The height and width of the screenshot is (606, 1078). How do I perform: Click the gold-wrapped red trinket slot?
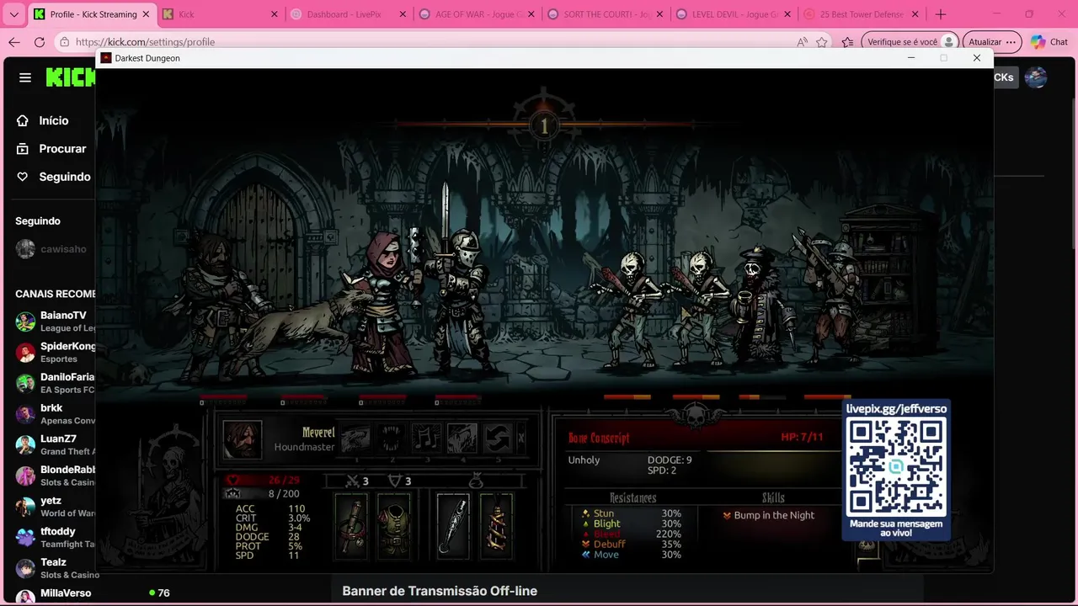pyautogui.click(x=495, y=525)
